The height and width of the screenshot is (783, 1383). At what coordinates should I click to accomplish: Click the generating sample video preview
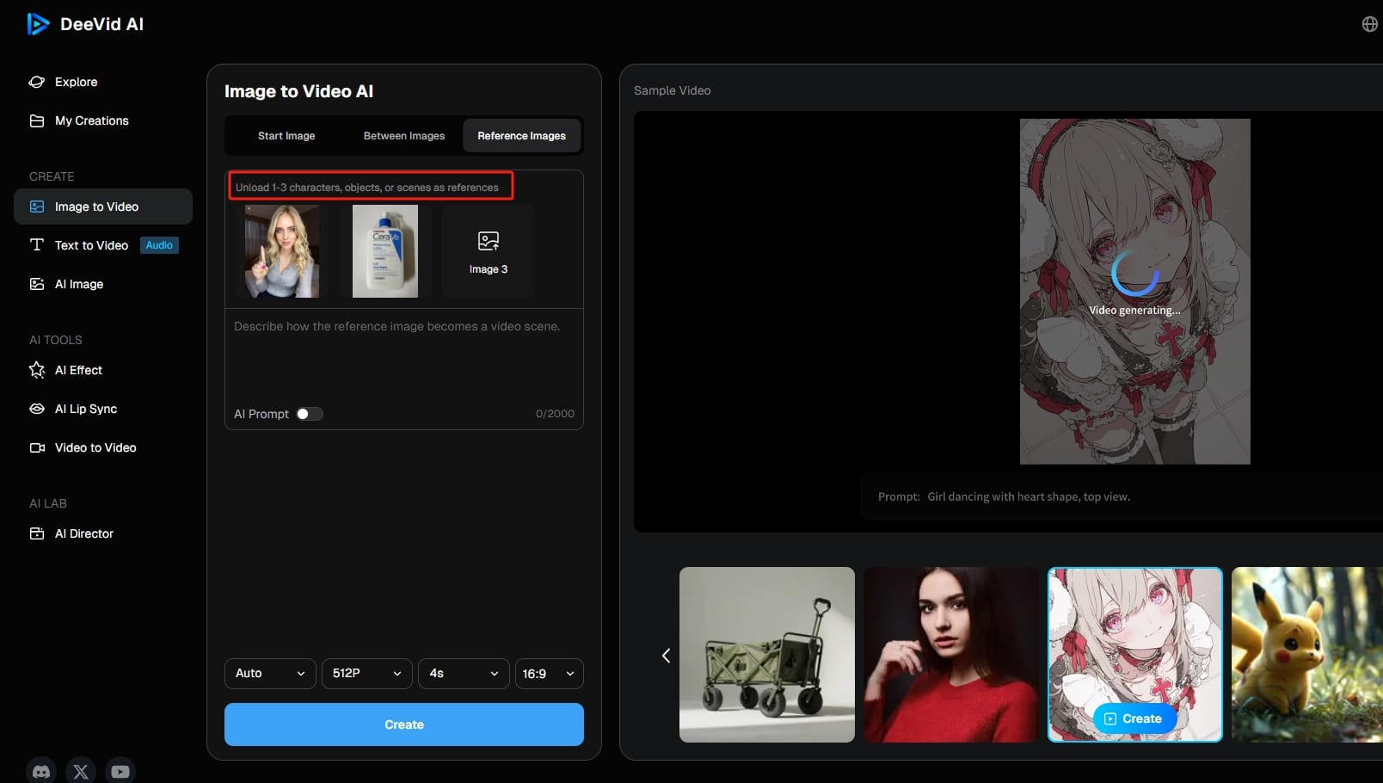tap(1135, 292)
